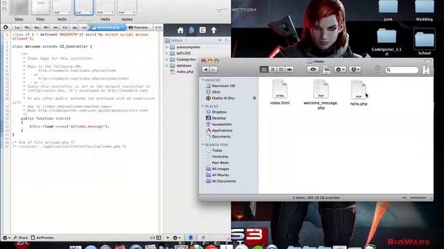Image resolution: width=444 pixels, height=249 pixels.
Task: Expand the bdf1205 folder
Action: (x=166, y=53)
